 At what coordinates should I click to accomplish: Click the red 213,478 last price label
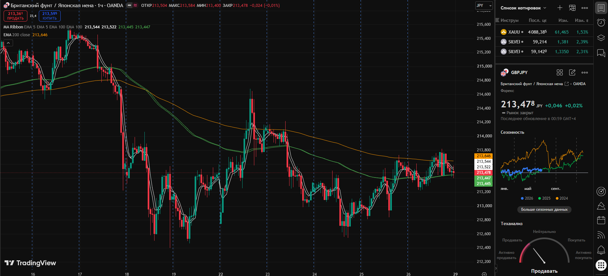pos(483,173)
